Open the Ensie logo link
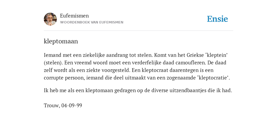Image resolution: width=277 pixels, height=138 pixels. (217, 19)
